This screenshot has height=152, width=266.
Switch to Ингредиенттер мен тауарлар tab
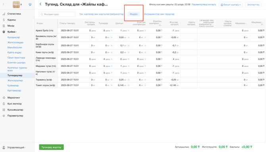coord(159,14)
